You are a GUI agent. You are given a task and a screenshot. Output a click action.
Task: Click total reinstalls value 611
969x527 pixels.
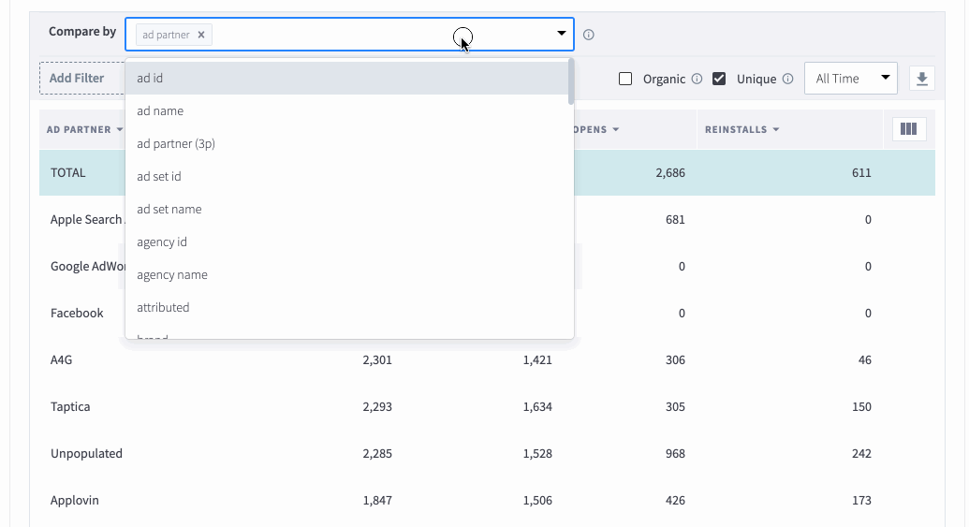point(861,173)
